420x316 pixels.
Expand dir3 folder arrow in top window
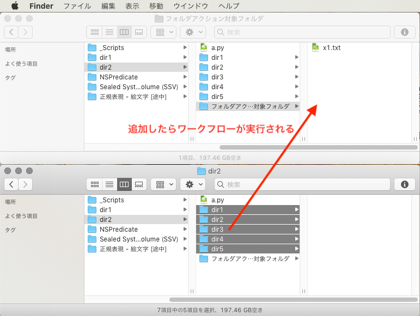(297, 77)
